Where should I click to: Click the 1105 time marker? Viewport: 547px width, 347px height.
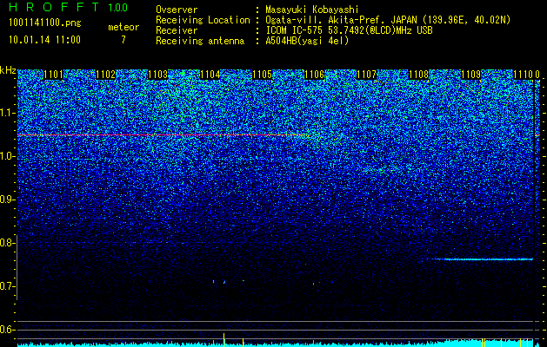point(262,75)
